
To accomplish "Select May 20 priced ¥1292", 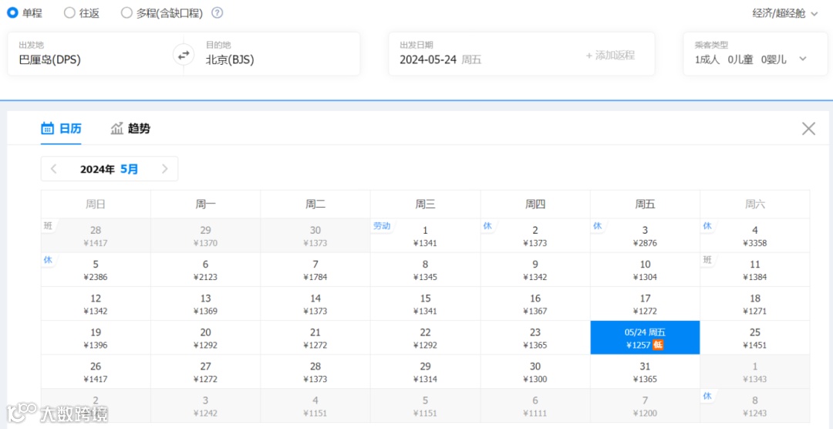I will tap(206, 337).
